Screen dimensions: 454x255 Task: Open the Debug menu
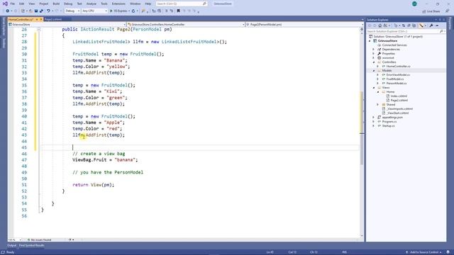click(x=68, y=4)
